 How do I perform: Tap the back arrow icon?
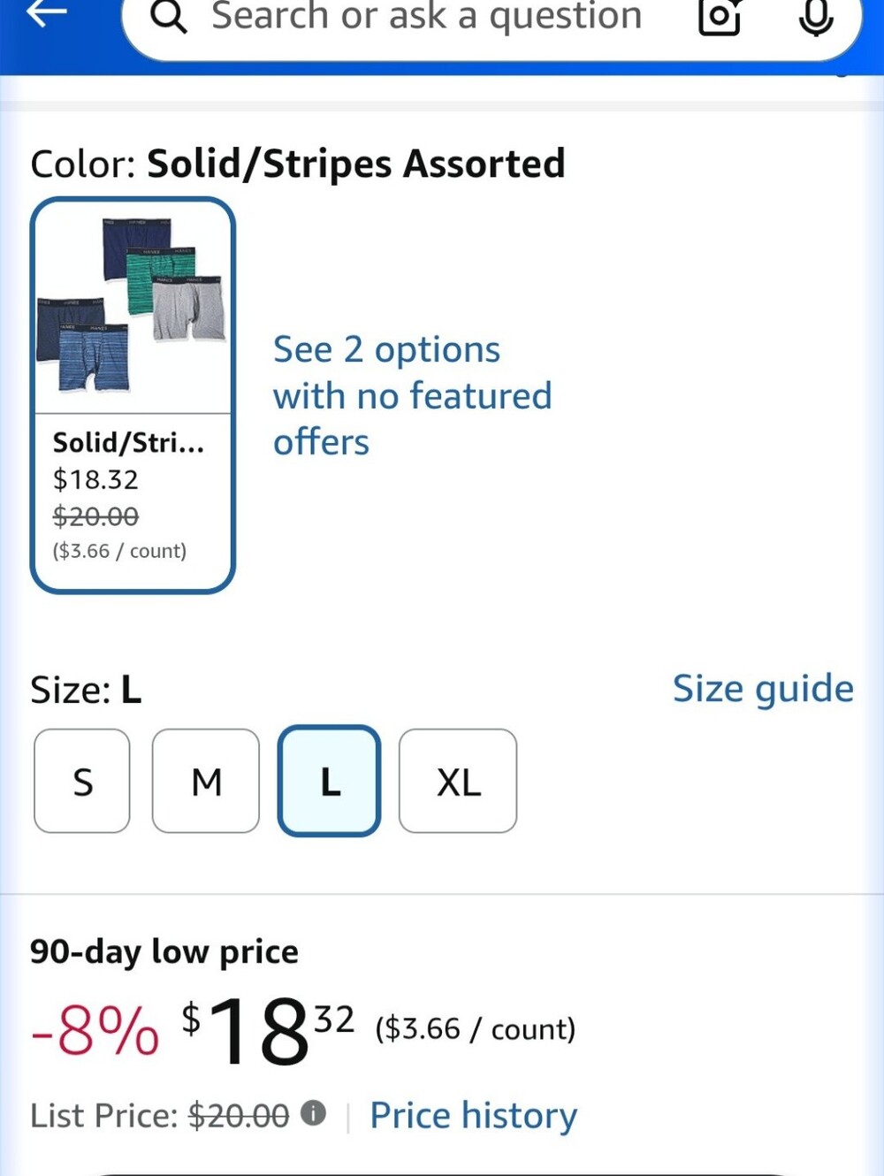[47, 13]
